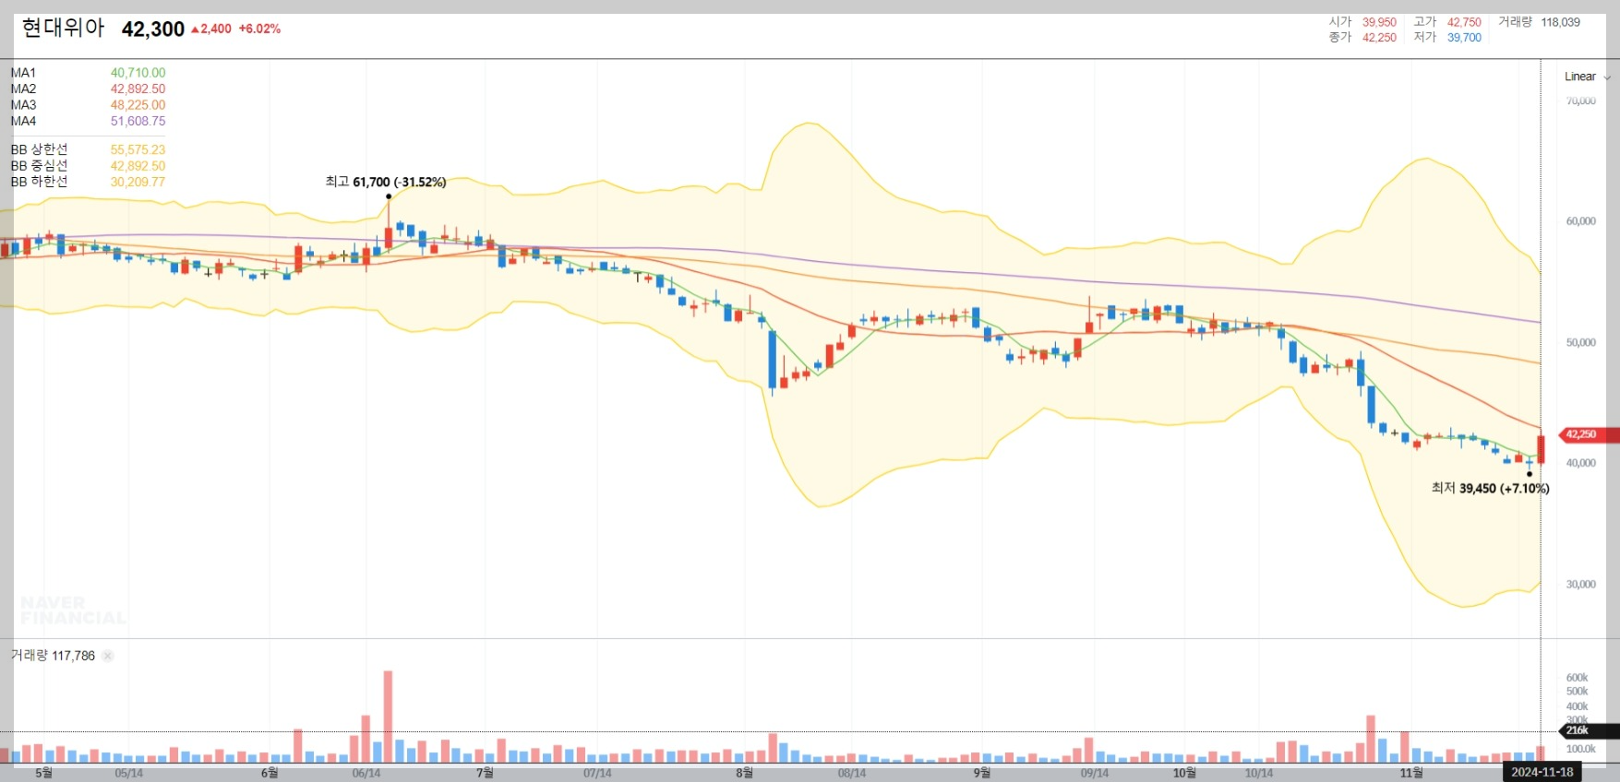
Task: Click the 6월 date axis label
Action: click(x=270, y=773)
